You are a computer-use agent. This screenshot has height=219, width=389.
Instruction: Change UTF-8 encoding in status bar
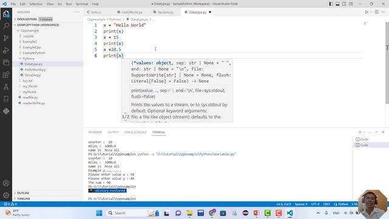[x=315, y=204]
